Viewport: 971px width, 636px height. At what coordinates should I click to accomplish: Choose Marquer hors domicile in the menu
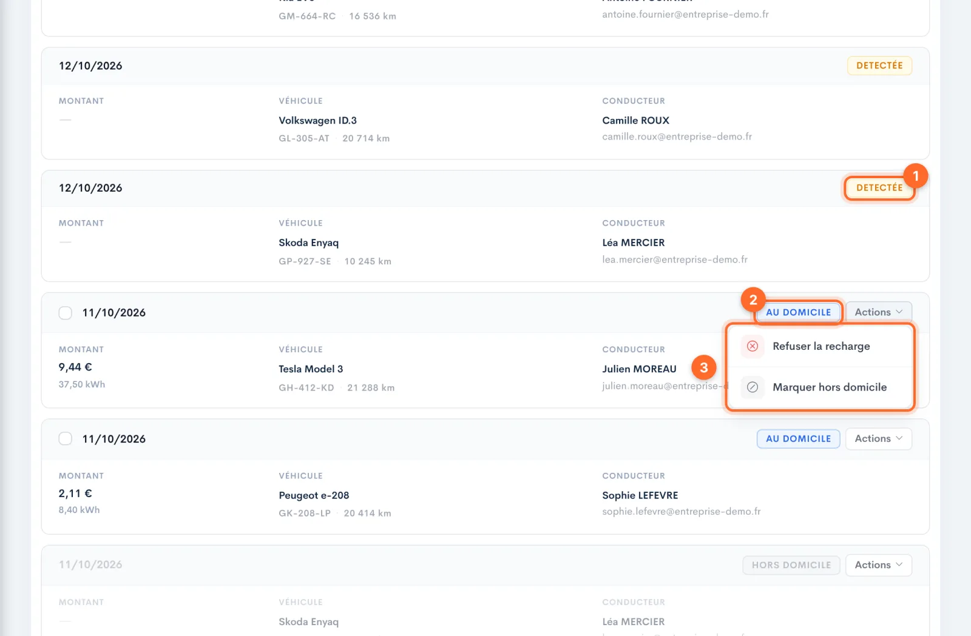click(820, 387)
